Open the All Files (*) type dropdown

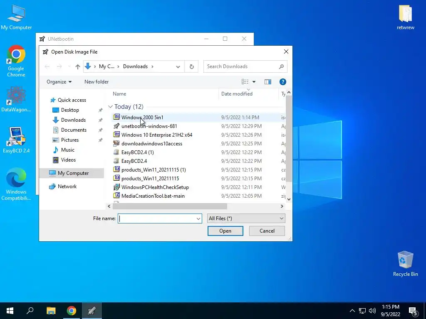pos(246,218)
